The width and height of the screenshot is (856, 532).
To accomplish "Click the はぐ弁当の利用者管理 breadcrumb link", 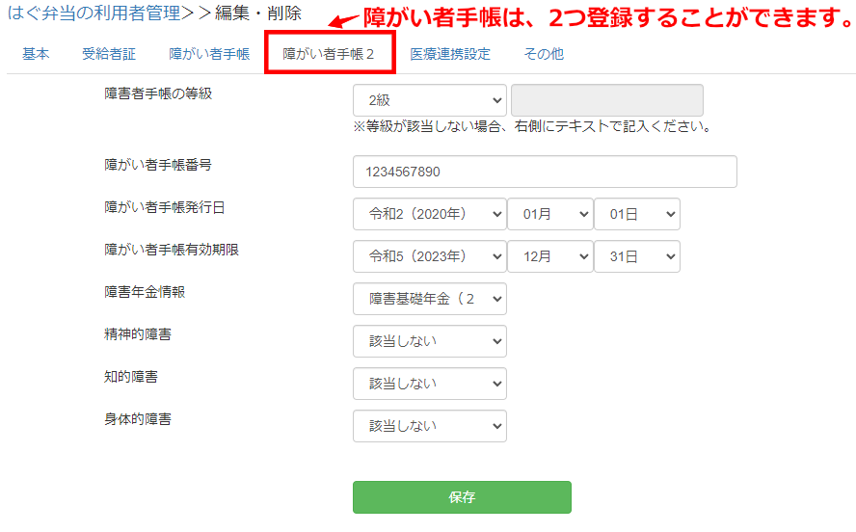I will tap(94, 14).
